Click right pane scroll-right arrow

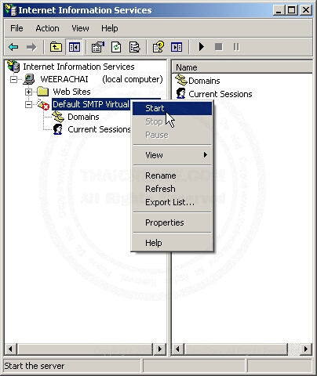[306, 349]
